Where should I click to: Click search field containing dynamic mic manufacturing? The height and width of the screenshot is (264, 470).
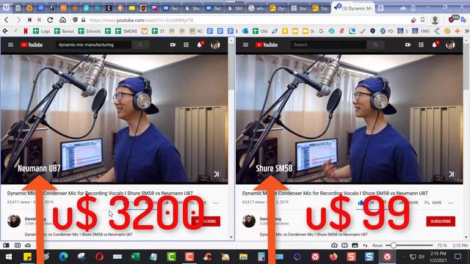click(x=93, y=45)
